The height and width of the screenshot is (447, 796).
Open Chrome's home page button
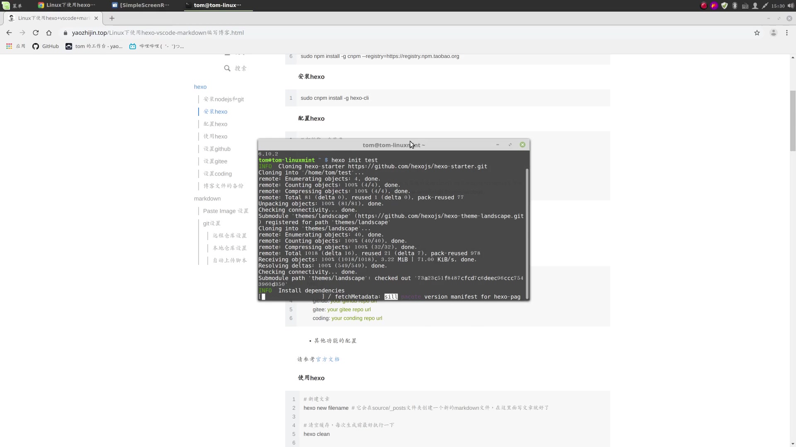click(49, 33)
